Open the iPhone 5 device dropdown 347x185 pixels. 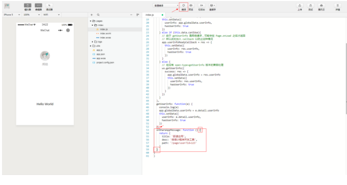12,15
